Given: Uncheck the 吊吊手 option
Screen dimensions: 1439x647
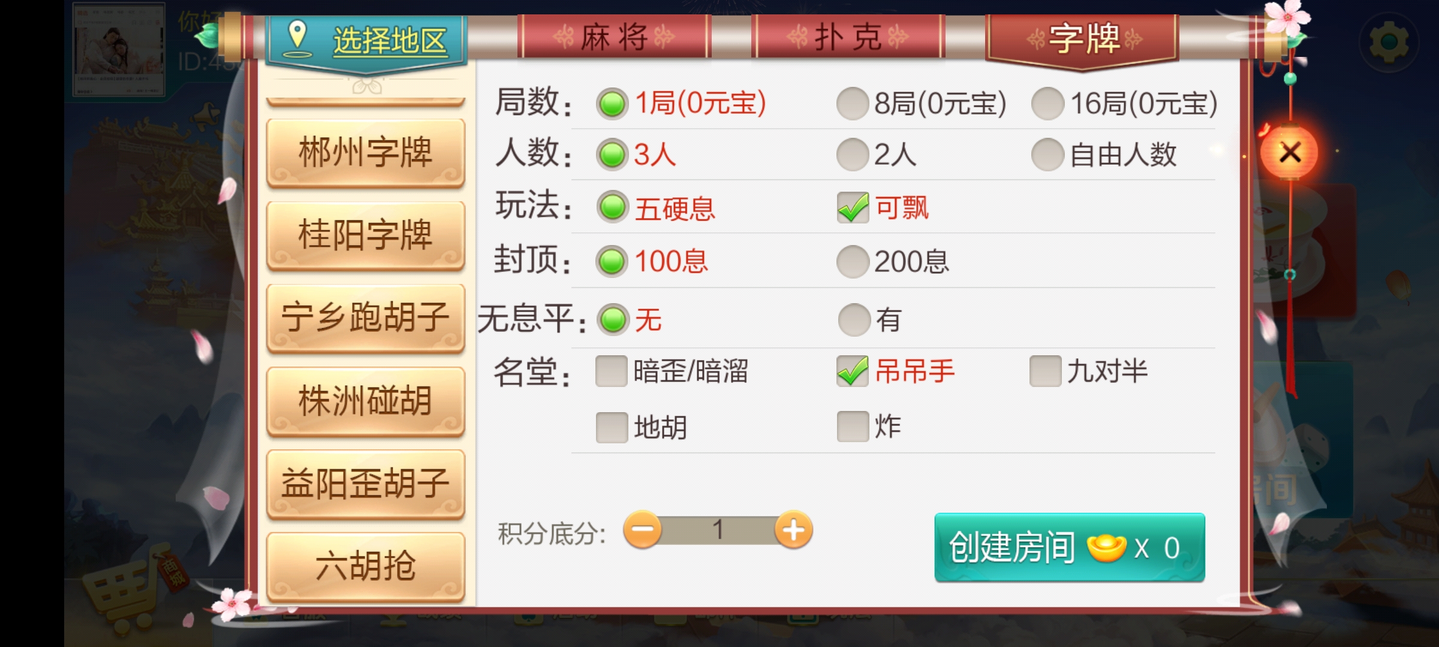Looking at the screenshot, I should tap(853, 371).
